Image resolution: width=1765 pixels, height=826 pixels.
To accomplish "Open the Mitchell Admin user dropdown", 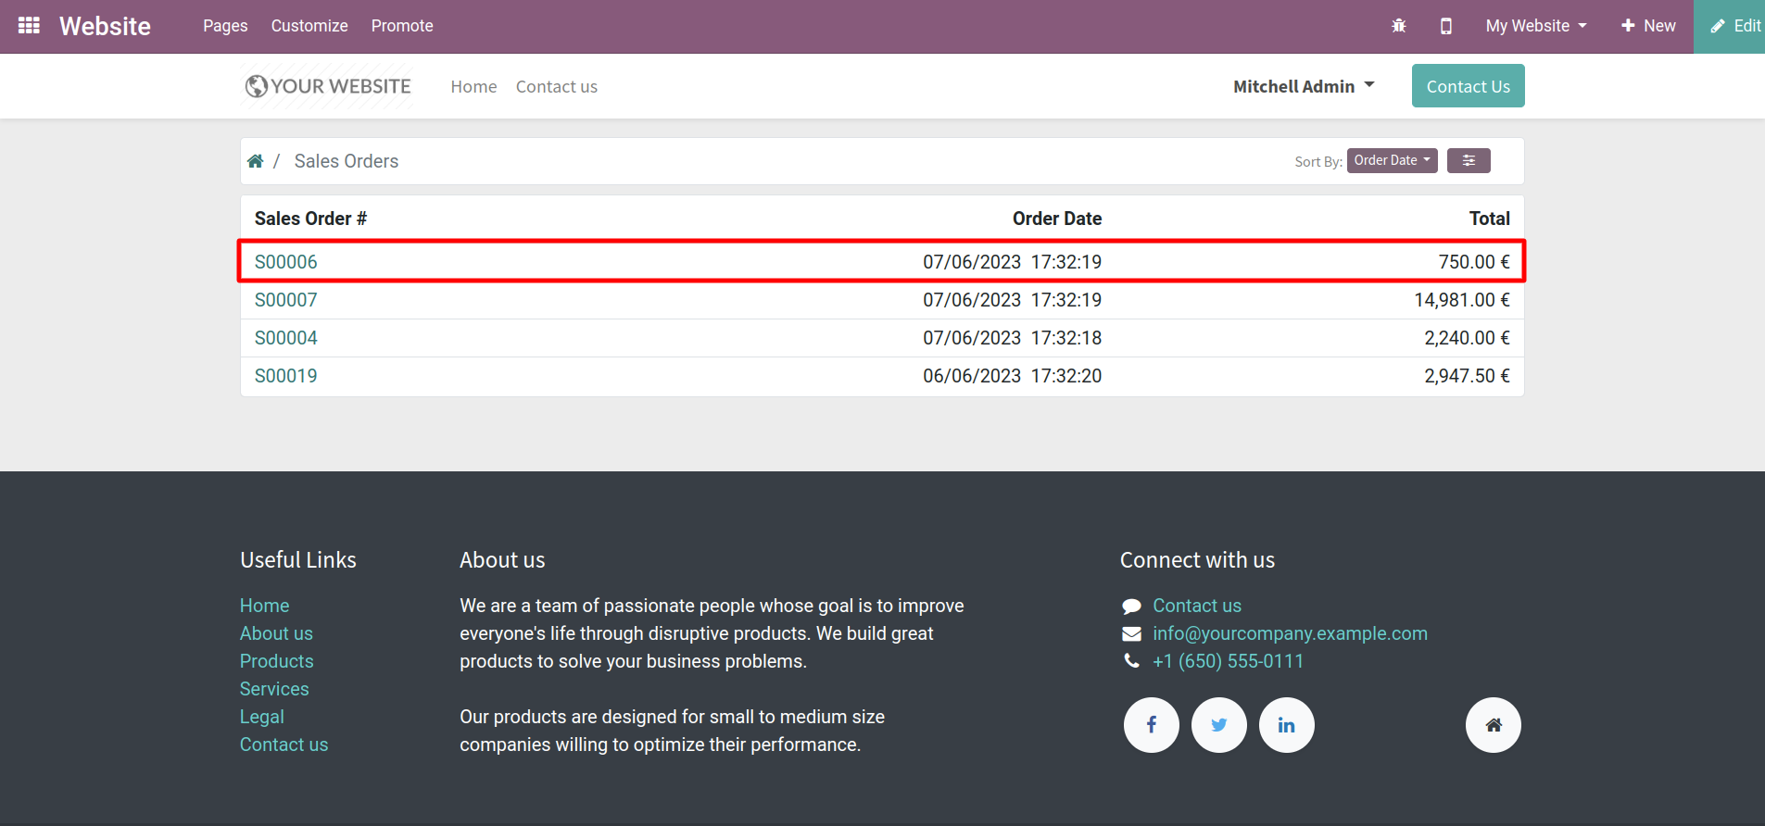I will pos(1303,86).
